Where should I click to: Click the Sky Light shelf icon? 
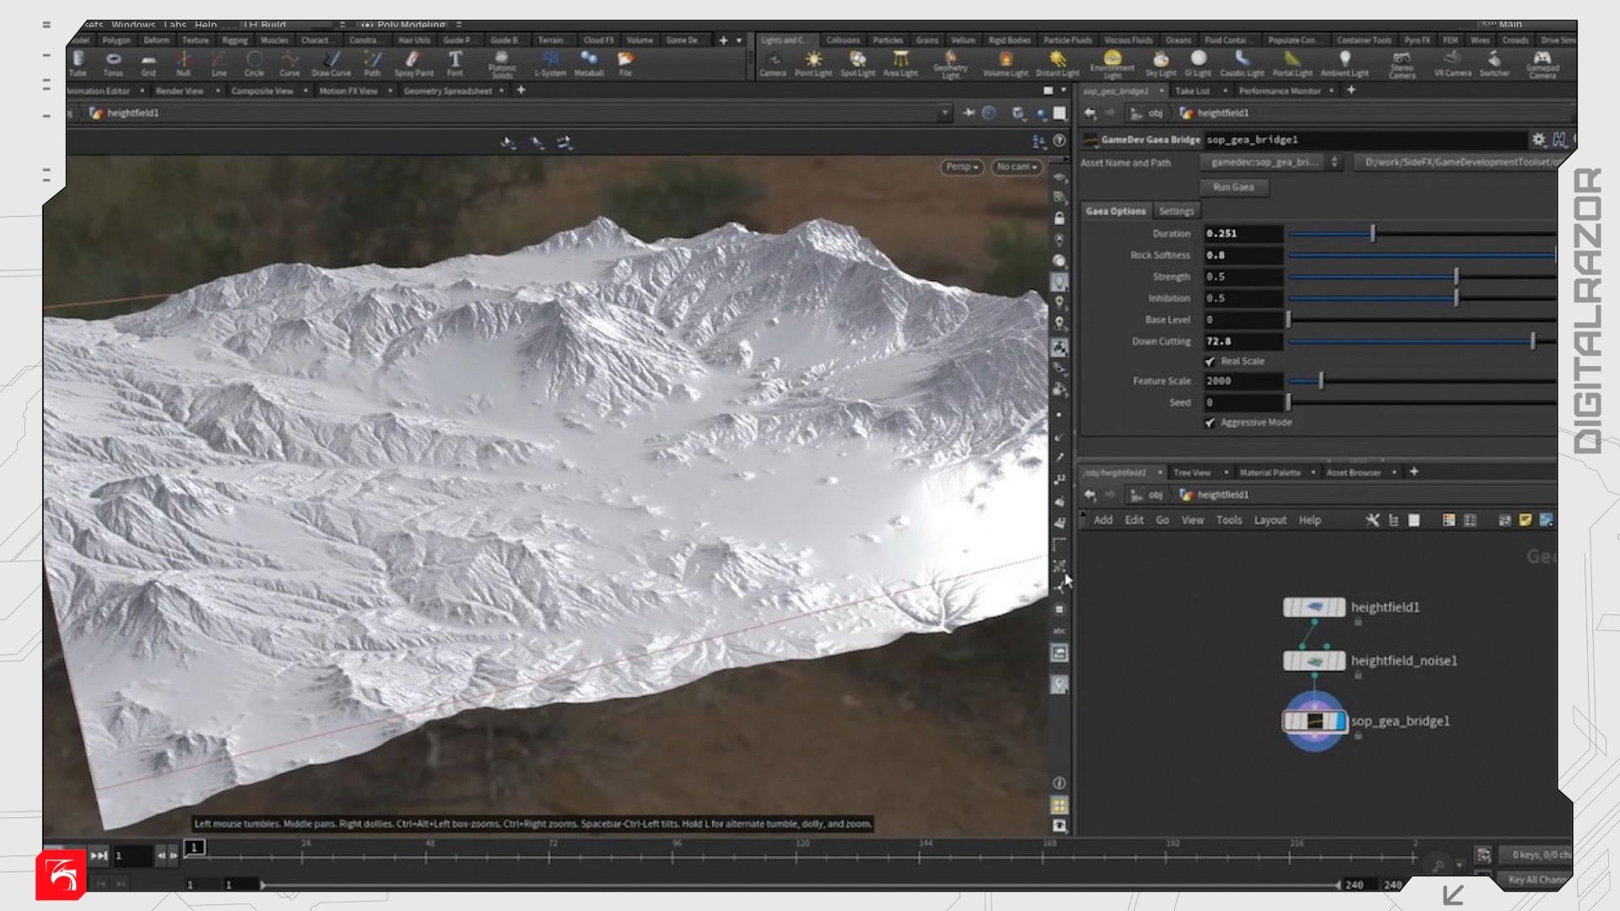[x=1160, y=61]
